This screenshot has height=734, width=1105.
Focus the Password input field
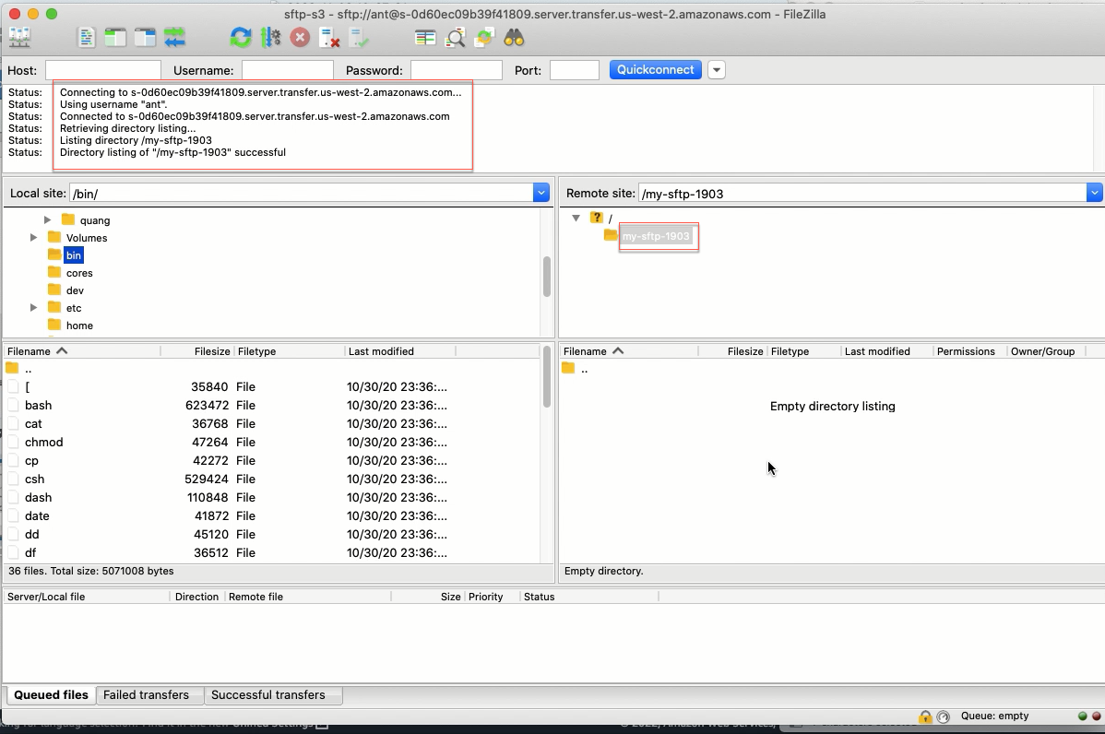pyautogui.click(x=457, y=70)
